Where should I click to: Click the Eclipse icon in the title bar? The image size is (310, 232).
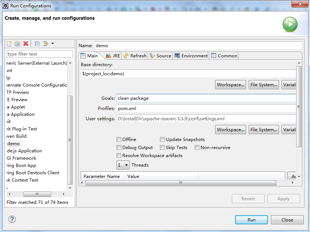pyautogui.click(x=5, y=5)
